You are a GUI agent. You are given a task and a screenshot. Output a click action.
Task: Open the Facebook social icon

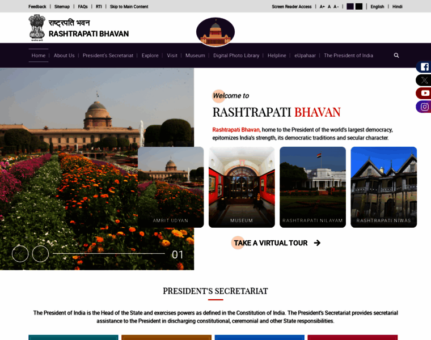tap(424, 67)
